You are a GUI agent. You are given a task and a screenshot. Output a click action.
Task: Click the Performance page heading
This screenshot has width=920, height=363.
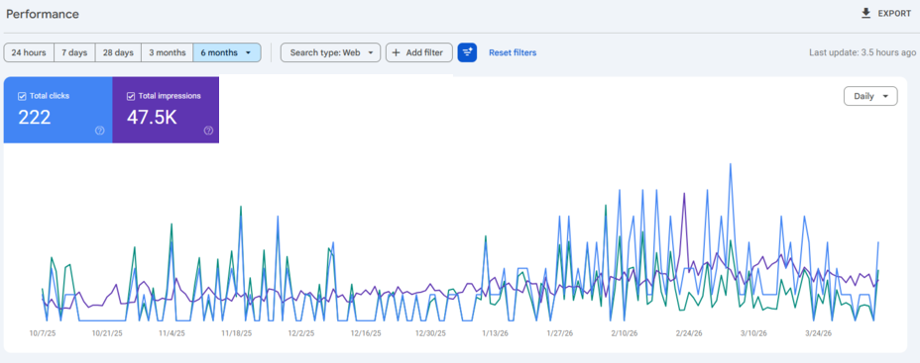tap(43, 14)
